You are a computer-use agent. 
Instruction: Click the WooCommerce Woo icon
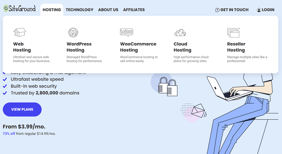(x=127, y=32)
